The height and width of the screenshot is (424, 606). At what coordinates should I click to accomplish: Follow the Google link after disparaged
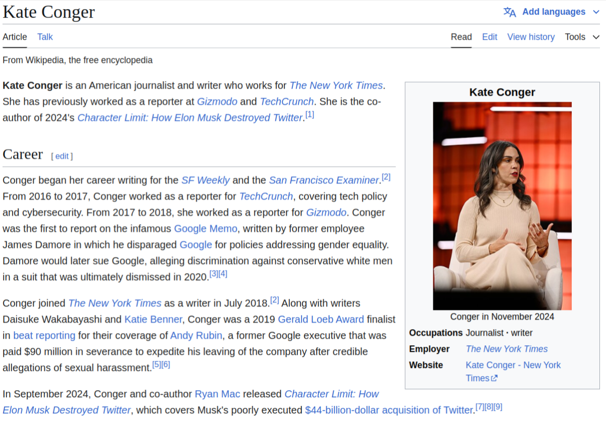[x=196, y=245]
